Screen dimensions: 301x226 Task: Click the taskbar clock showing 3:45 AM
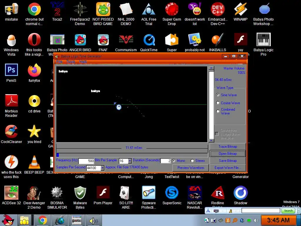pyautogui.click(x=278, y=220)
